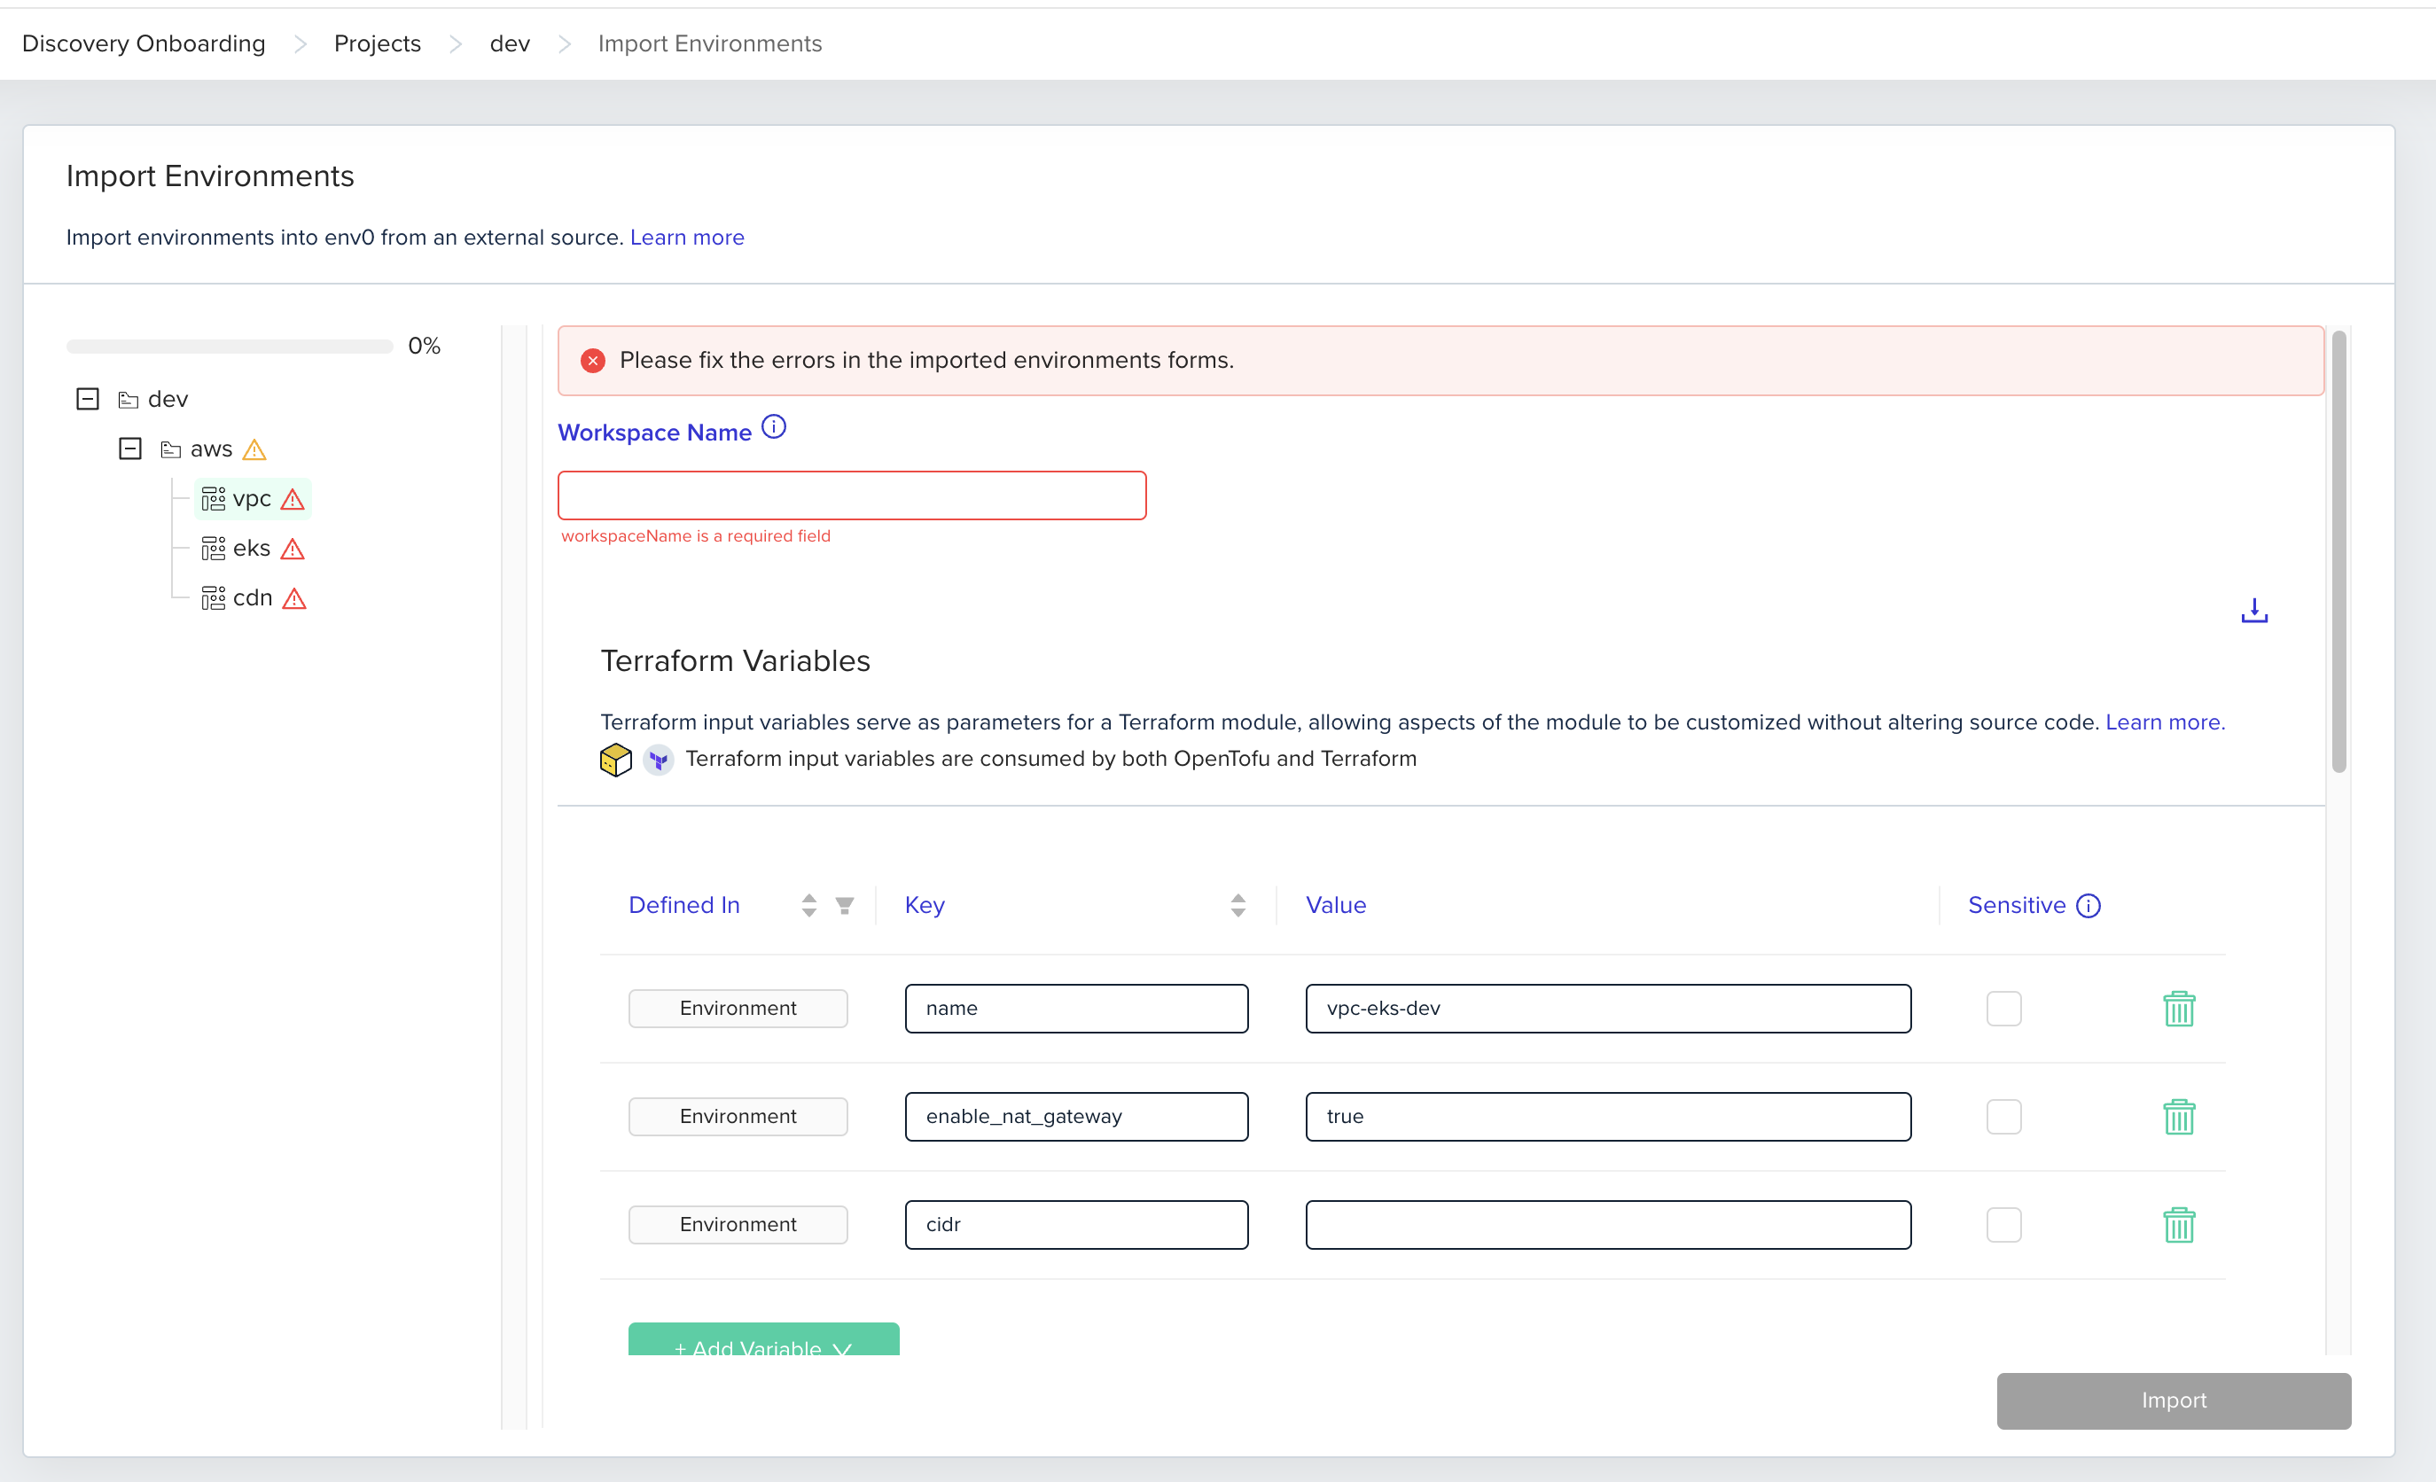Collapse the dev tree folder
The height and width of the screenshot is (1482, 2436).
click(x=88, y=399)
